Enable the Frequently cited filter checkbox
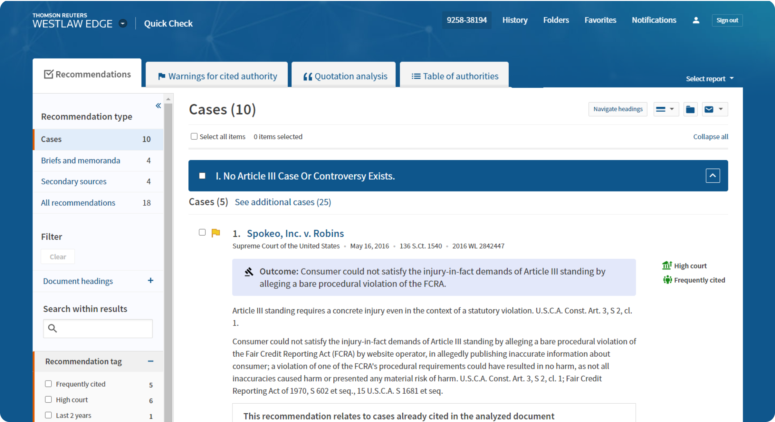Viewport: 775px width, 422px height. pos(48,384)
